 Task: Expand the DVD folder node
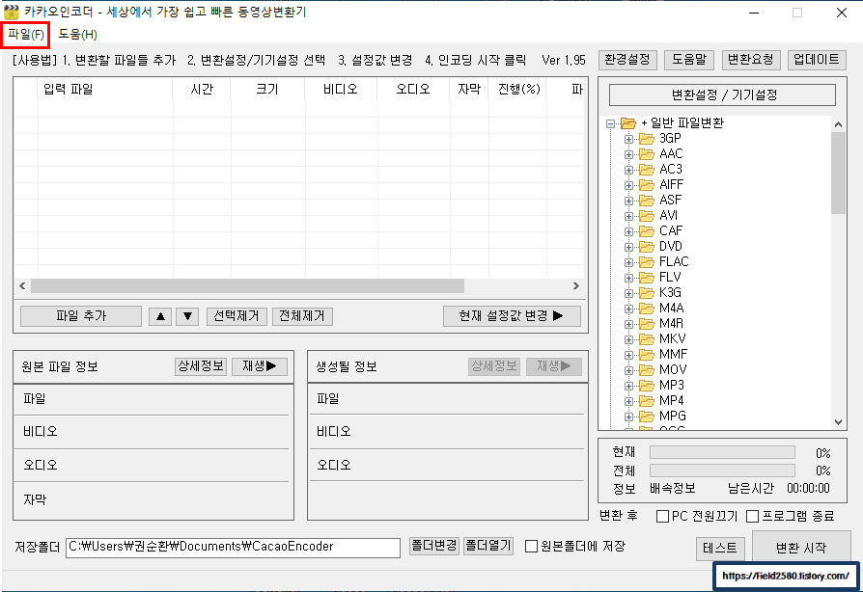[x=628, y=247]
